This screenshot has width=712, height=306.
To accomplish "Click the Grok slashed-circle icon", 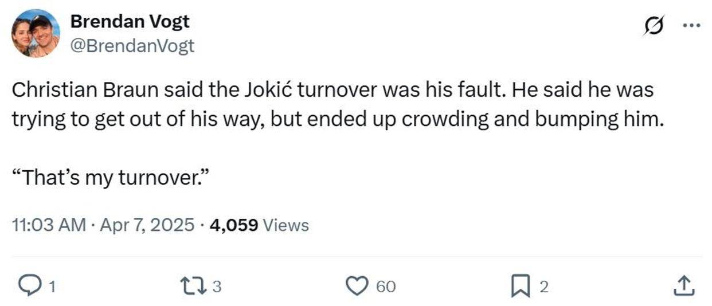I will click(x=653, y=25).
